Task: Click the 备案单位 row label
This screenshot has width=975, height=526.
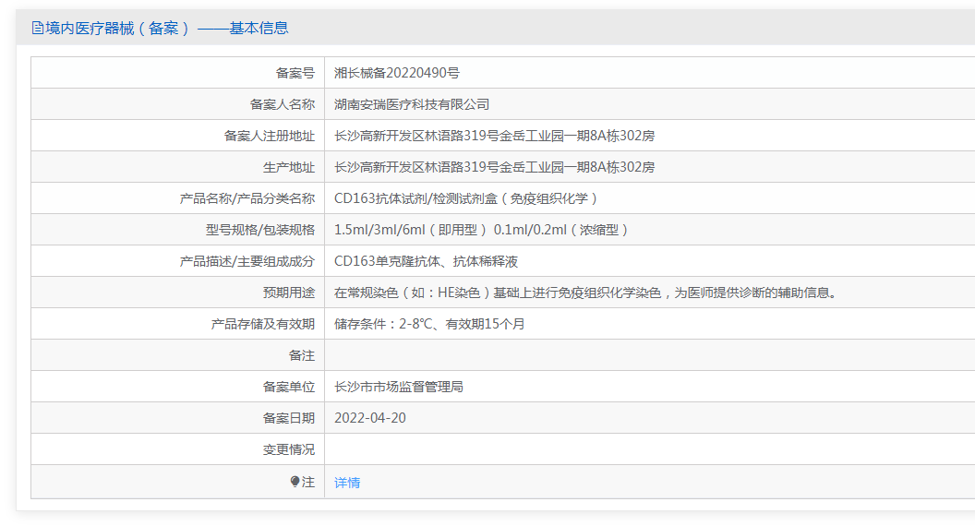Action: coord(288,387)
